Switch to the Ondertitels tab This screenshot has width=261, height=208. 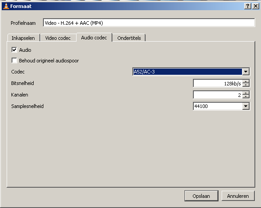click(x=129, y=38)
